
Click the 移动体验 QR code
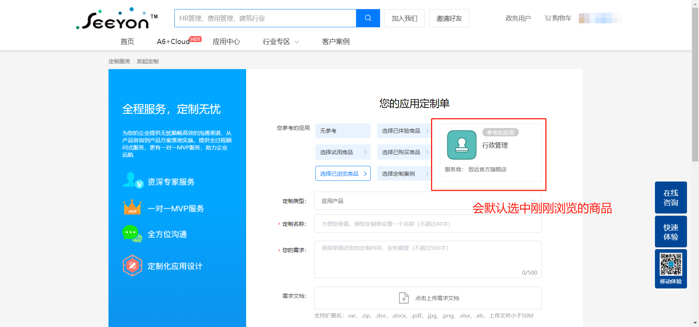tap(671, 264)
